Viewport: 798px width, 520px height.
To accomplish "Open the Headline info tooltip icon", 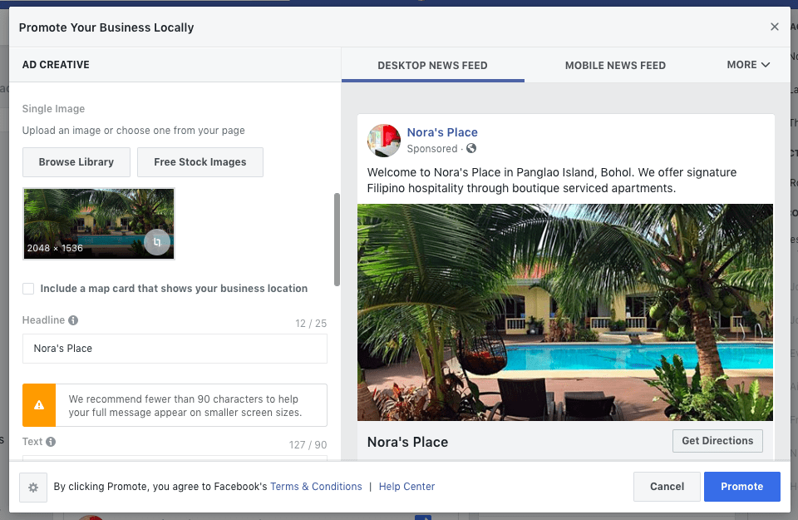I will (x=73, y=320).
